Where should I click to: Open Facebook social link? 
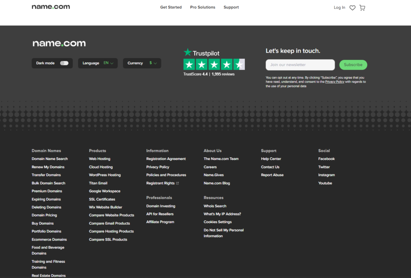pos(327,159)
